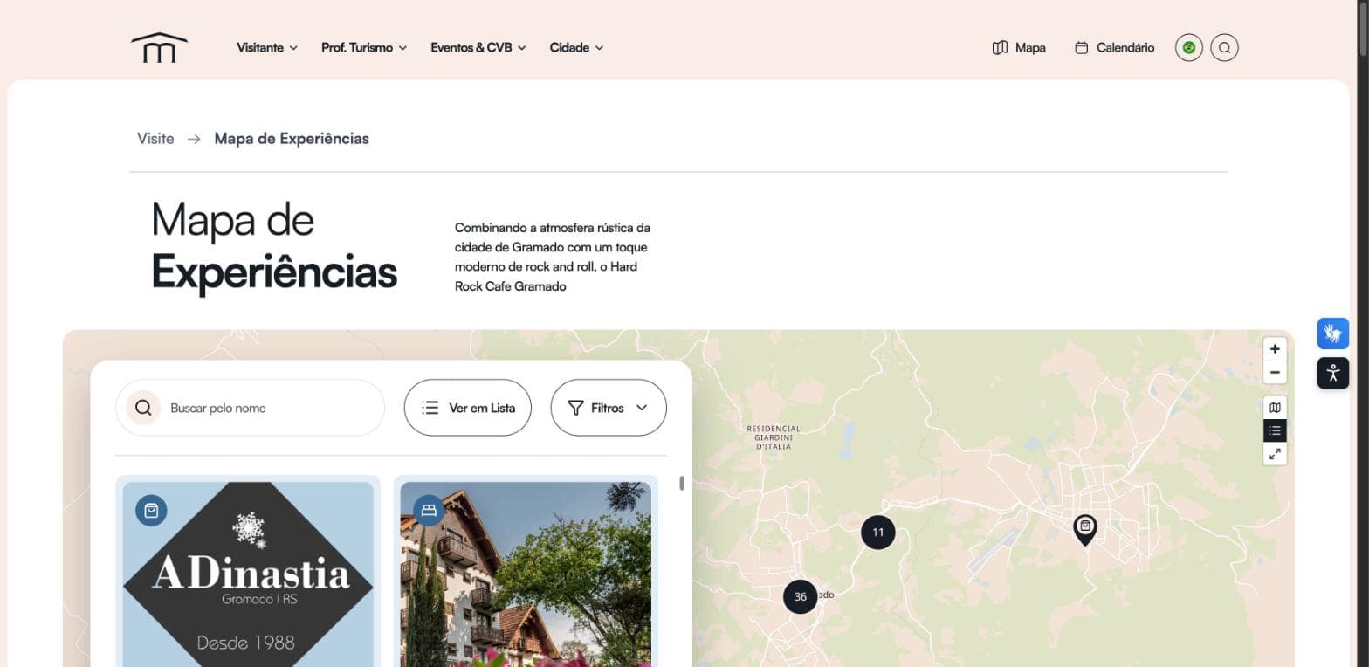The width and height of the screenshot is (1369, 667).
Task: Click the shopping badge on ADinastia card
Action: (x=151, y=511)
